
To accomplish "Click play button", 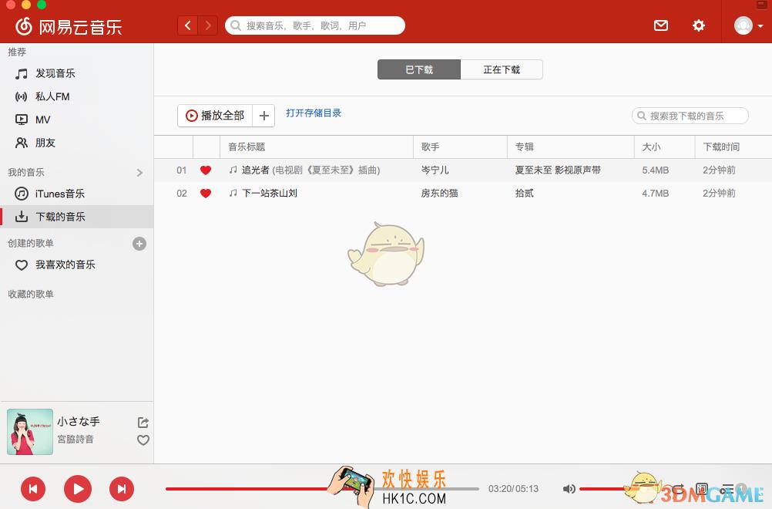I will click(x=78, y=489).
